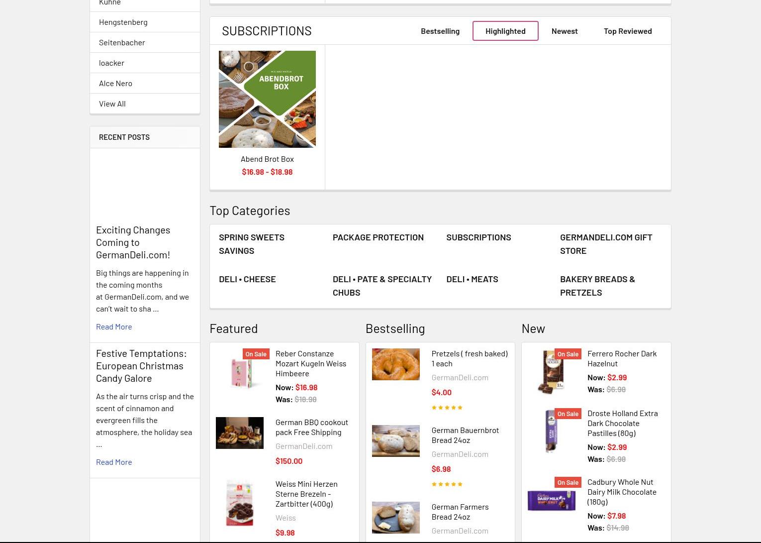The image size is (761, 543).
Task: Open the Alce Nero brand
Action: click(115, 83)
